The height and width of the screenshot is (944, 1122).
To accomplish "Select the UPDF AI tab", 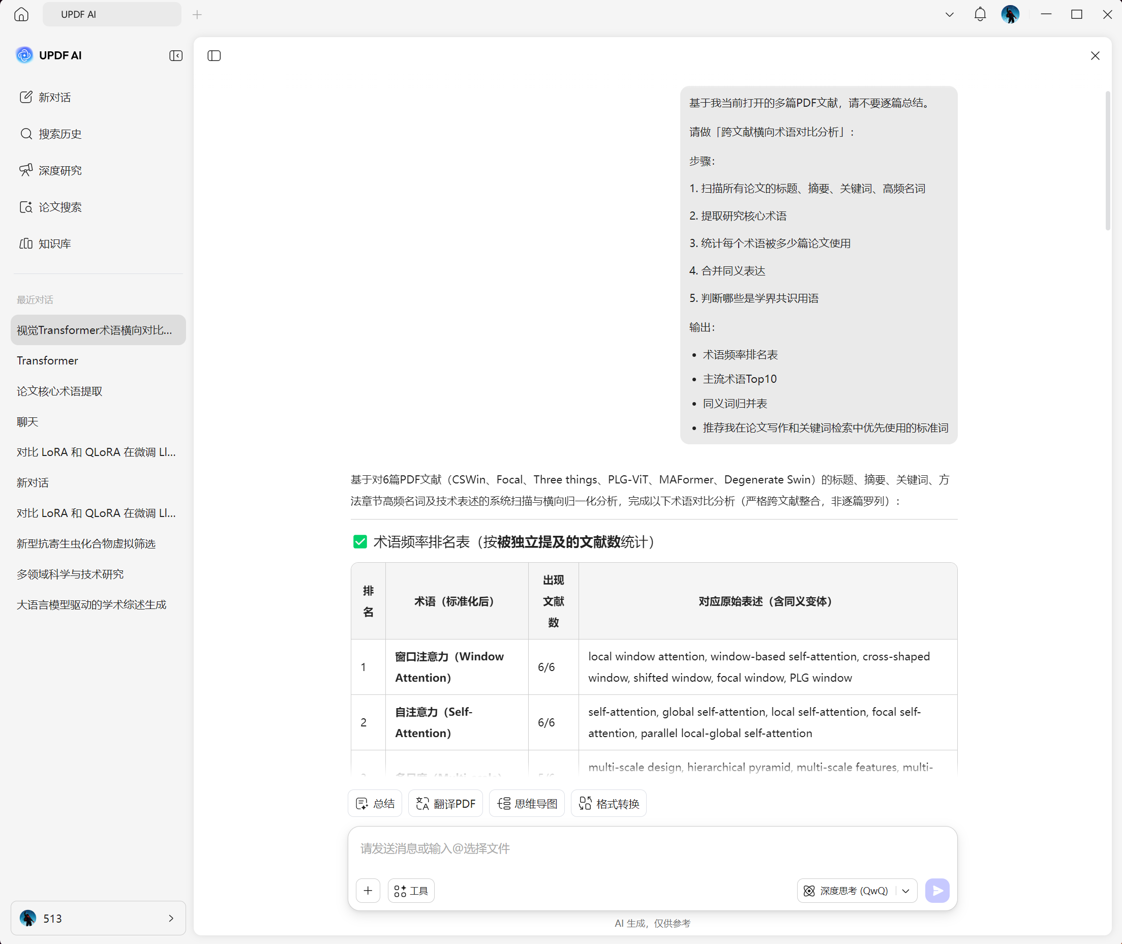I will pyautogui.click(x=112, y=14).
